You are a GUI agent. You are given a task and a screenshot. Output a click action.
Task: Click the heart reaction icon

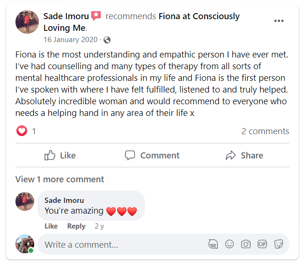(22, 131)
